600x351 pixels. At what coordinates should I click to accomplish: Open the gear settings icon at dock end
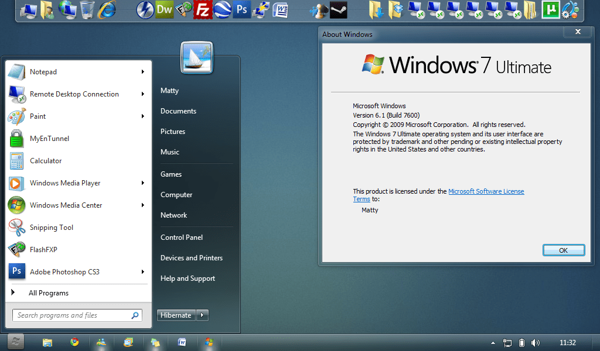(x=570, y=9)
